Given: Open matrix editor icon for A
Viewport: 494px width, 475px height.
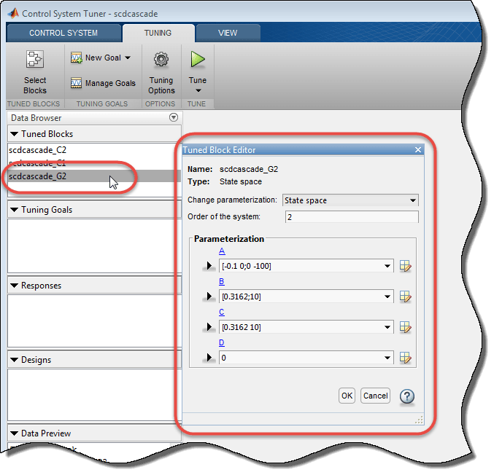Looking at the screenshot, I should tap(406, 266).
